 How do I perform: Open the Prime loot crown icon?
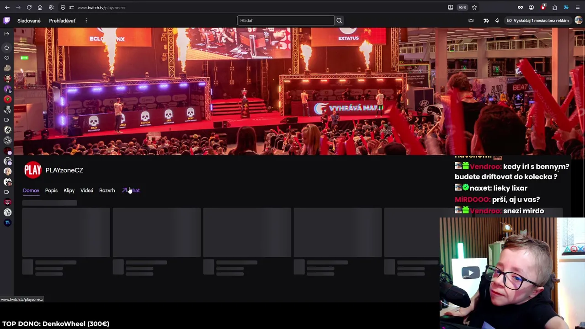click(x=471, y=21)
